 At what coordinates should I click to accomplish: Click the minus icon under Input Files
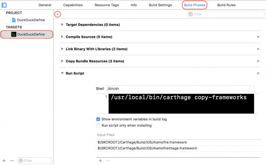coord(108,161)
